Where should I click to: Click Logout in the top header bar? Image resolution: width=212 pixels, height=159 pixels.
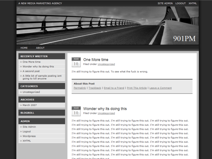(x=181, y=3)
